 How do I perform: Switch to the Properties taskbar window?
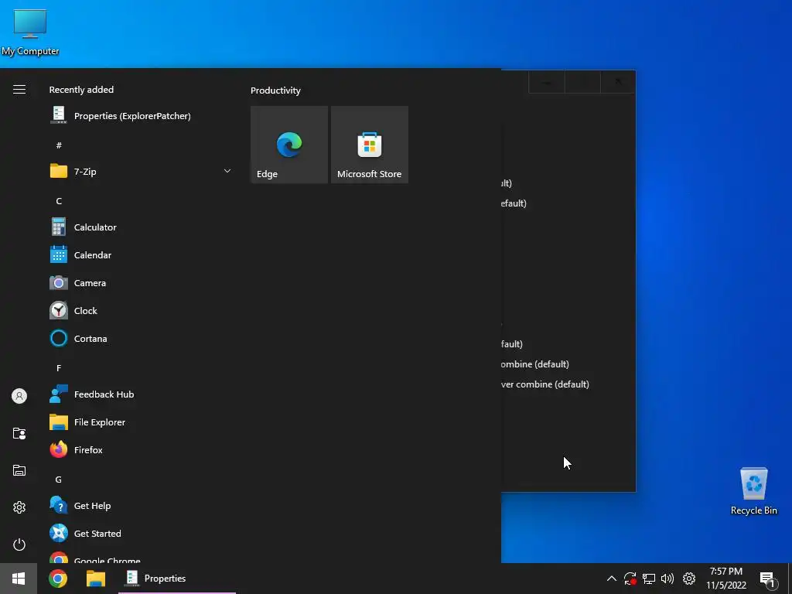[x=177, y=579]
